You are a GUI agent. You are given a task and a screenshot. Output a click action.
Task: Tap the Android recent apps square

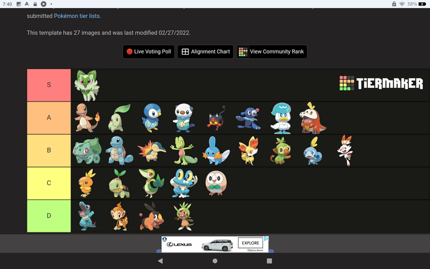pos(269,261)
